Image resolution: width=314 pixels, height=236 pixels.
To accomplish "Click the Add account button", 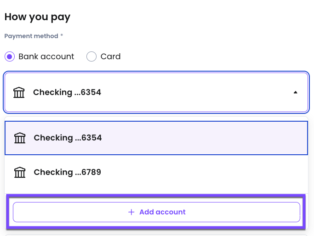I will pos(156,212).
